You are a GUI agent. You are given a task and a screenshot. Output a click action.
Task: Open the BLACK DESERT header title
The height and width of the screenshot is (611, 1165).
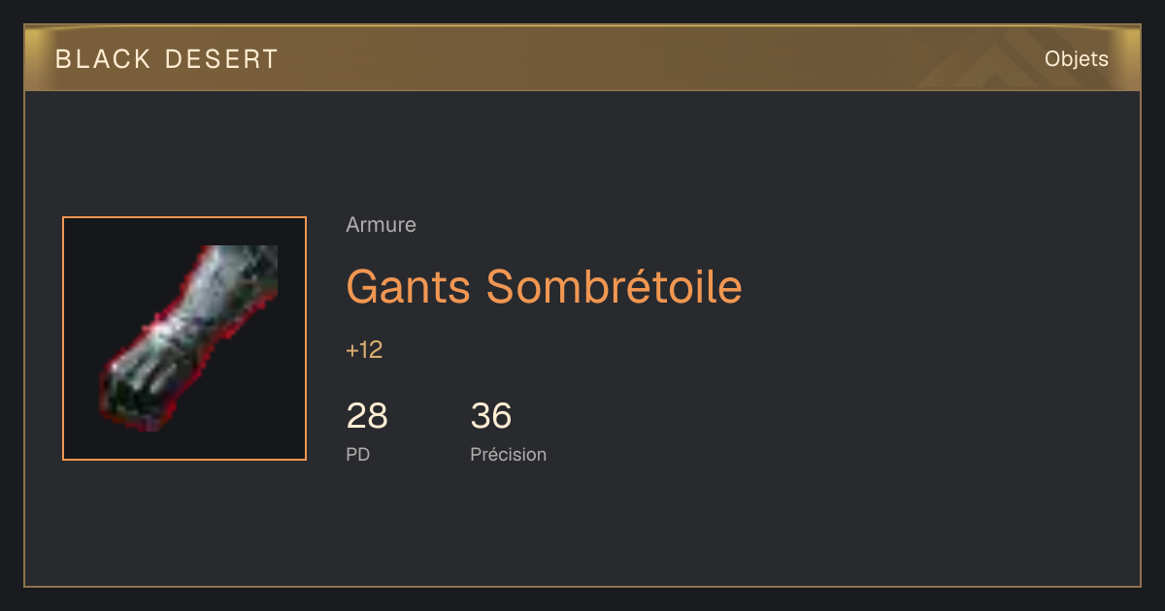(x=167, y=59)
